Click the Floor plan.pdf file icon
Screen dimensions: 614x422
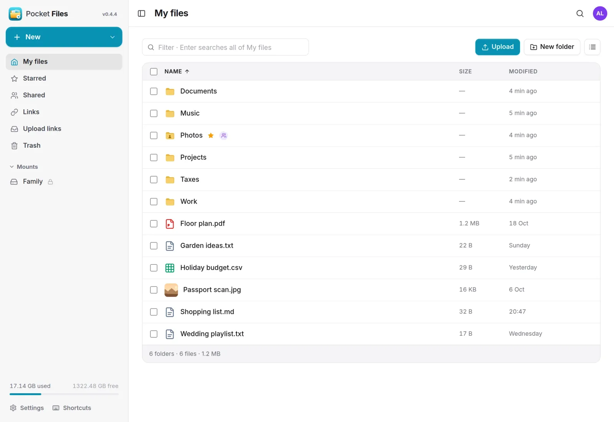[x=170, y=224]
